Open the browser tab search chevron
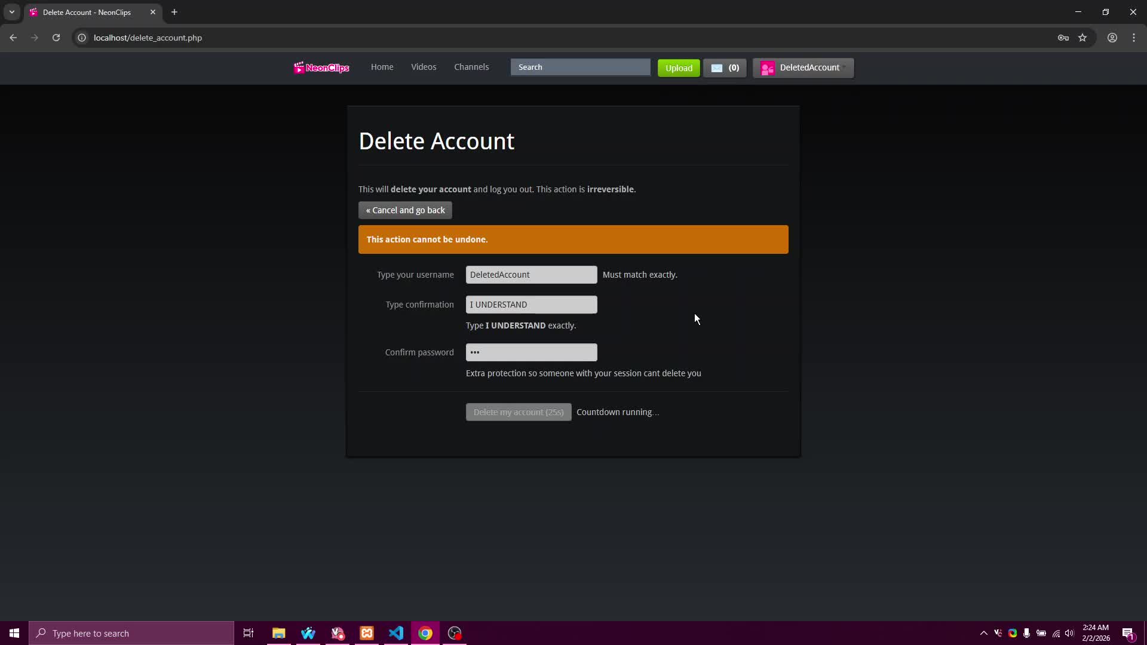 pyautogui.click(x=11, y=12)
